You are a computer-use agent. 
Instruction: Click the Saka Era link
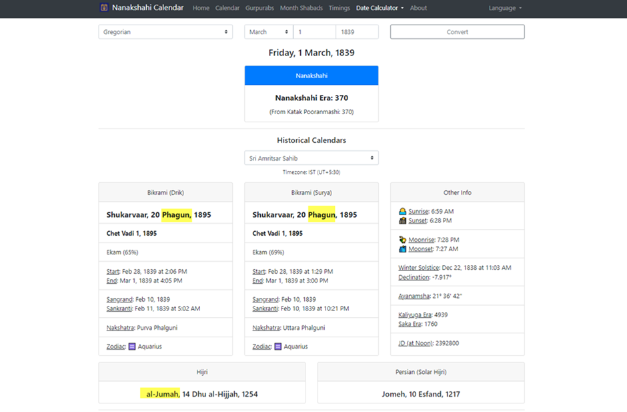coord(410,325)
